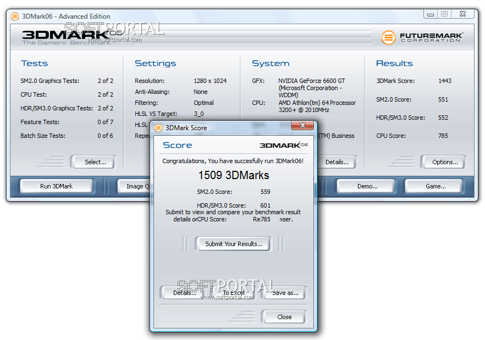Screen dimensions: 485x340
Task: Minimize the 3DMark06 main window
Action: point(431,14)
